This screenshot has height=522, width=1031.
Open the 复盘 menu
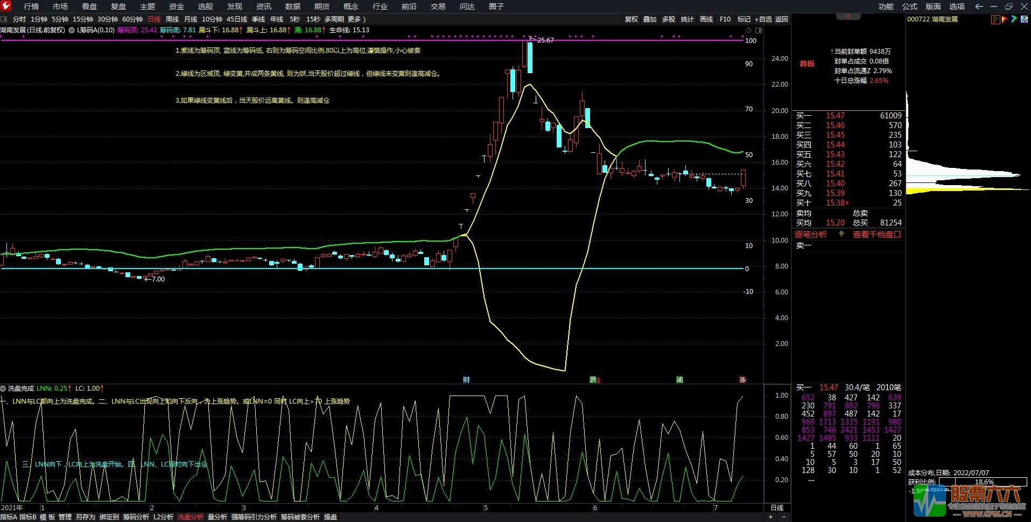tap(118, 6)
